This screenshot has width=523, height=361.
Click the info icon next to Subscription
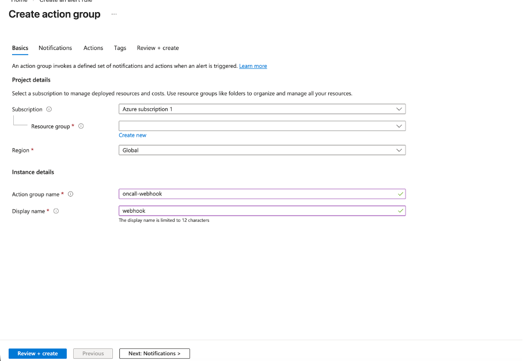49,109
